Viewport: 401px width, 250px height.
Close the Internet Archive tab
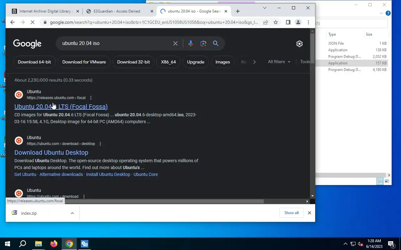point(78,11)
